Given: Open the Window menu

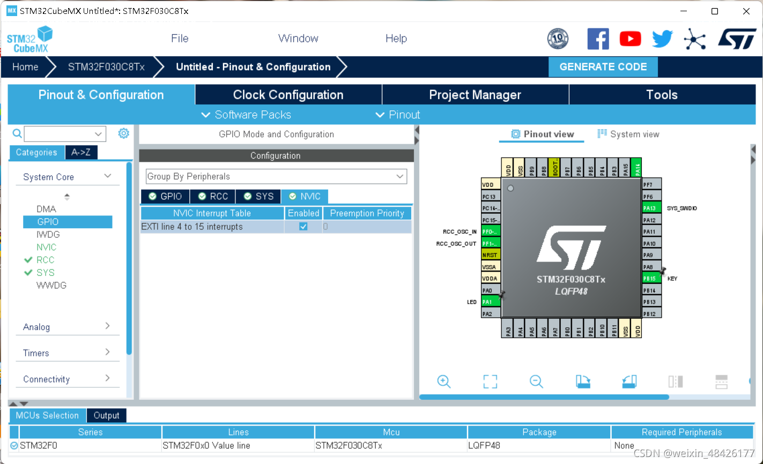Looking at the screenshot, I should pyautogui.click(x=298, y=39).
